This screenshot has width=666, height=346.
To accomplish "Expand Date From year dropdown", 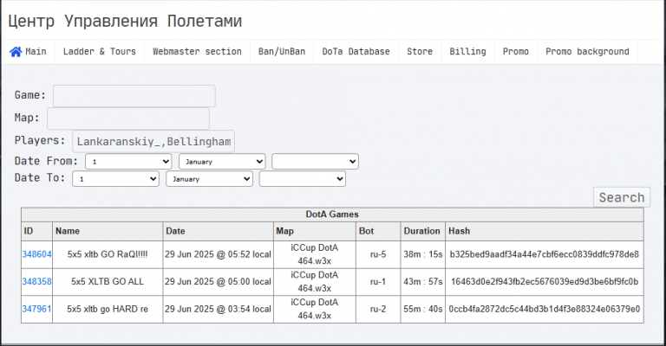I will [315, 162].
